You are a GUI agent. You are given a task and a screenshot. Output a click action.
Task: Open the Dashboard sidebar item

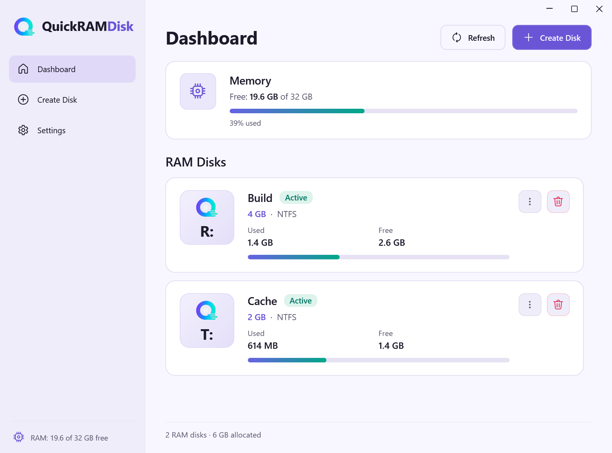(72, 69)
